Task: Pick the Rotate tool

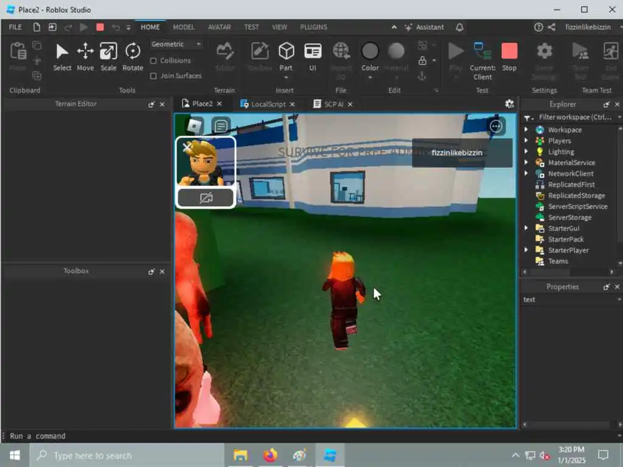Action: [133, 57]
